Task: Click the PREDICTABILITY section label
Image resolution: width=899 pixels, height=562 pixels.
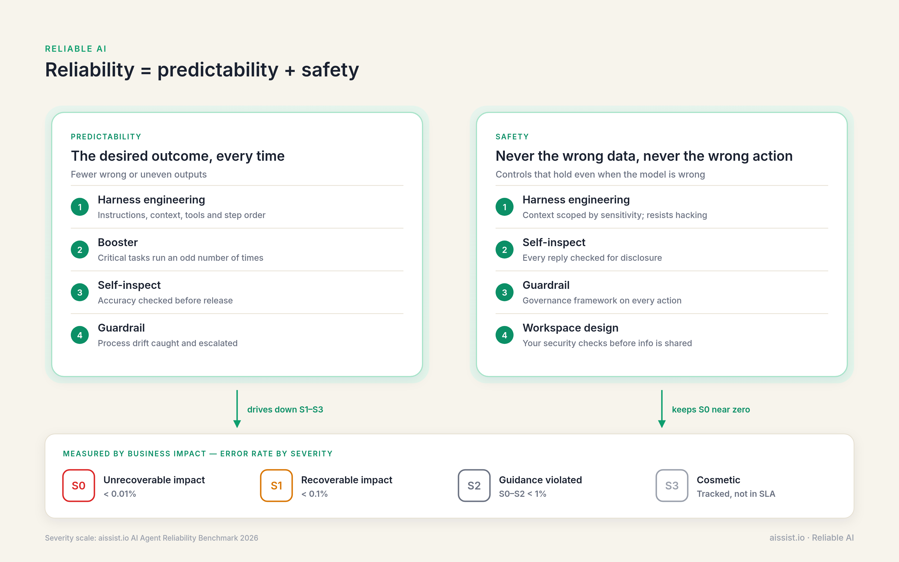Action: click(x=106, y=137)
